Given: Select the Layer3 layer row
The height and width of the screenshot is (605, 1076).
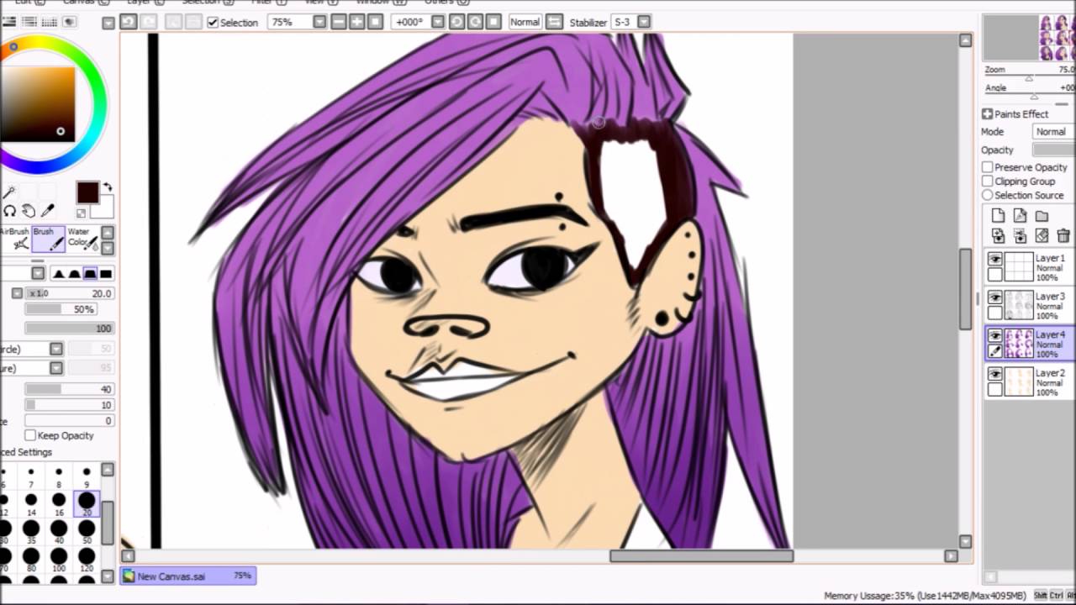Looking at the screenshot, I should [1031, 307].
